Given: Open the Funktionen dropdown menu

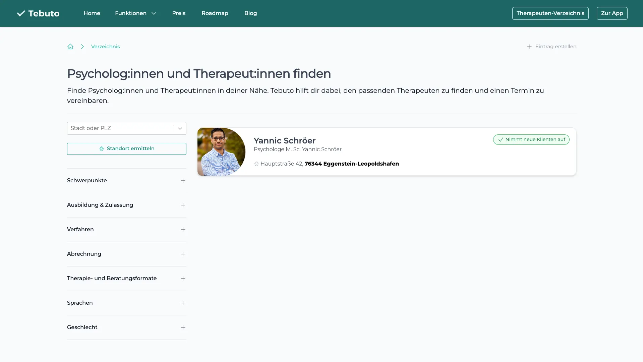Looking at the screenshot, I should click(135, 13).
